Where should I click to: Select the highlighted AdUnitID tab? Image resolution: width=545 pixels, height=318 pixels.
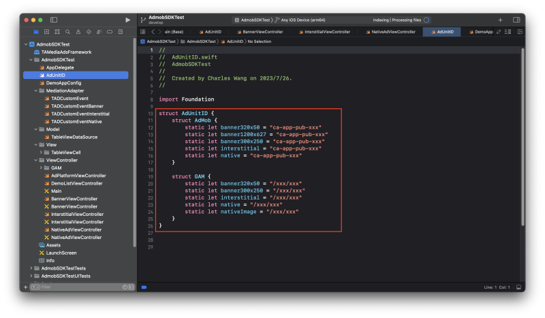441,31
